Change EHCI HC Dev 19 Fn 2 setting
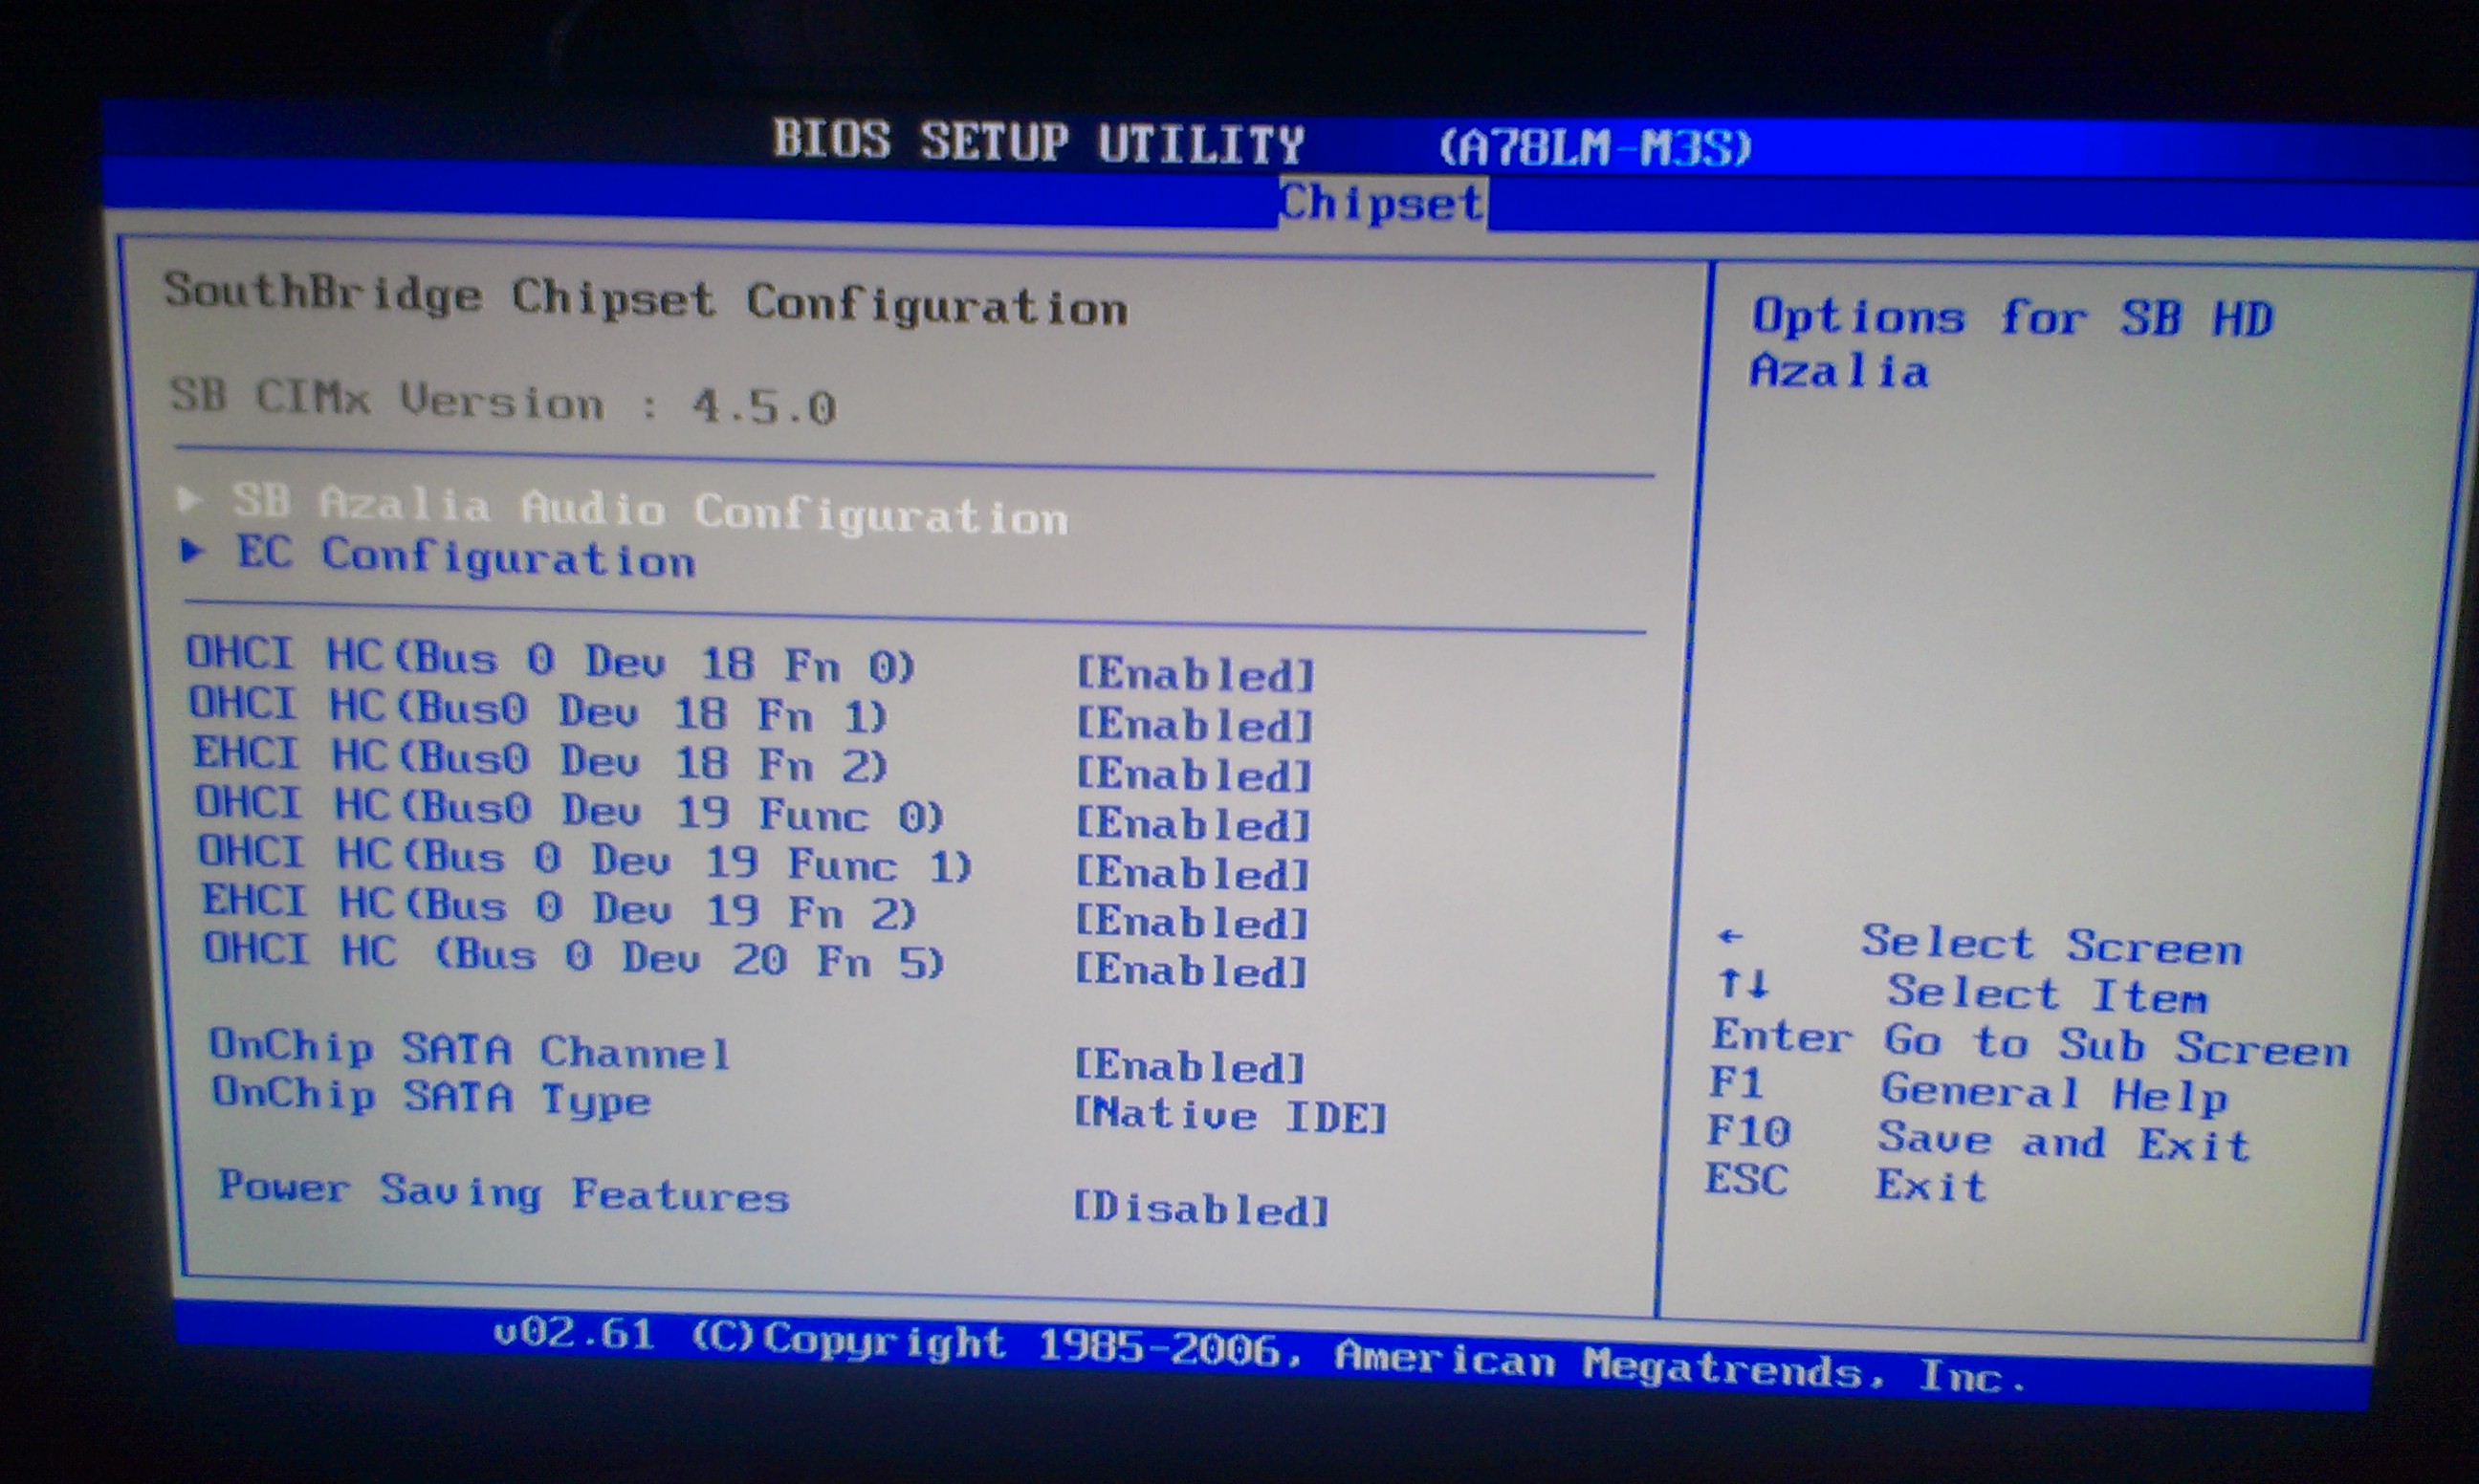The width and height of the screenshot is (2479, 1484). 1191,922
